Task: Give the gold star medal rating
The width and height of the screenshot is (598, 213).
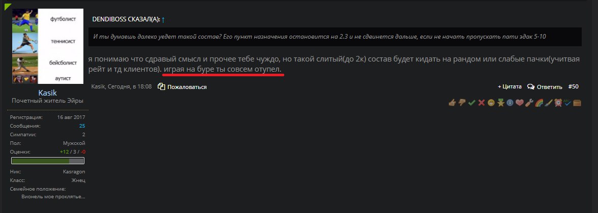Action: (x=501, y=103)
